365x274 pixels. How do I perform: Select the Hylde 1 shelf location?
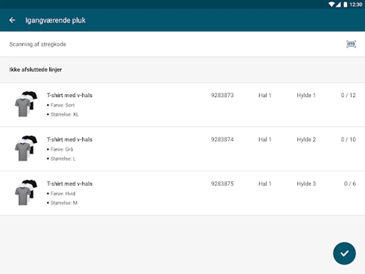point(306,95)
